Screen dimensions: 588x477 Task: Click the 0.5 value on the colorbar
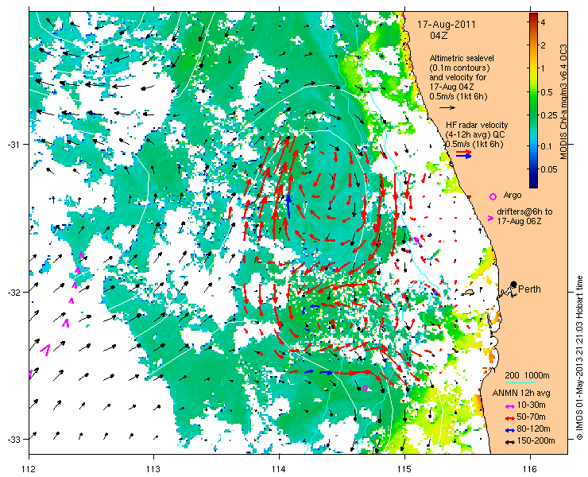[x=547, y=92]
